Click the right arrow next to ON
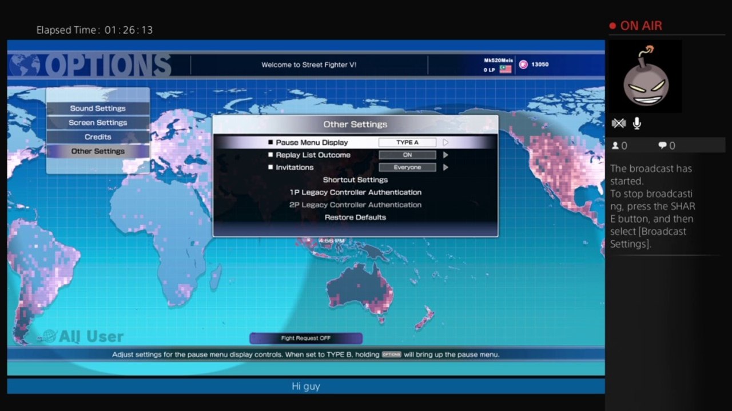The width and height of the screenshot is (732, 411). [445, 155]
